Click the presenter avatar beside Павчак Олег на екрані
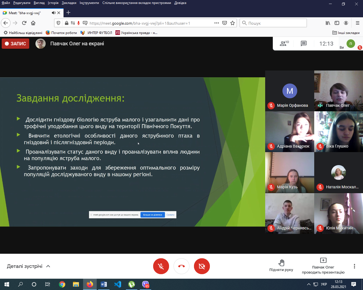 [x=41, y=44]
